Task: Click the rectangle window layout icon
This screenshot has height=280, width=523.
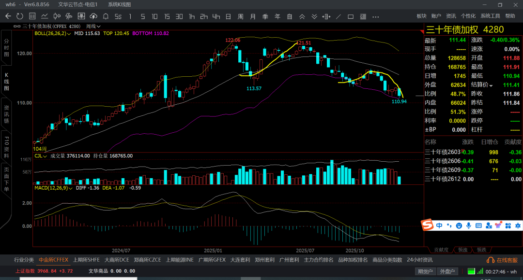Action: coord(351,16)
